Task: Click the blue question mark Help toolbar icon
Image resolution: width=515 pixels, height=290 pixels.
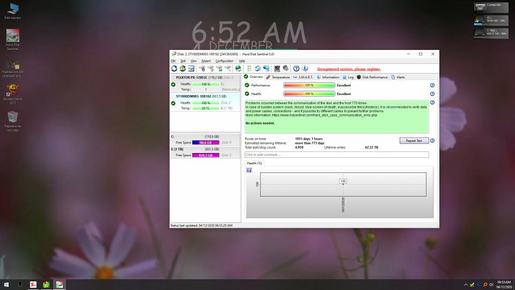Action: pos(296,68)
